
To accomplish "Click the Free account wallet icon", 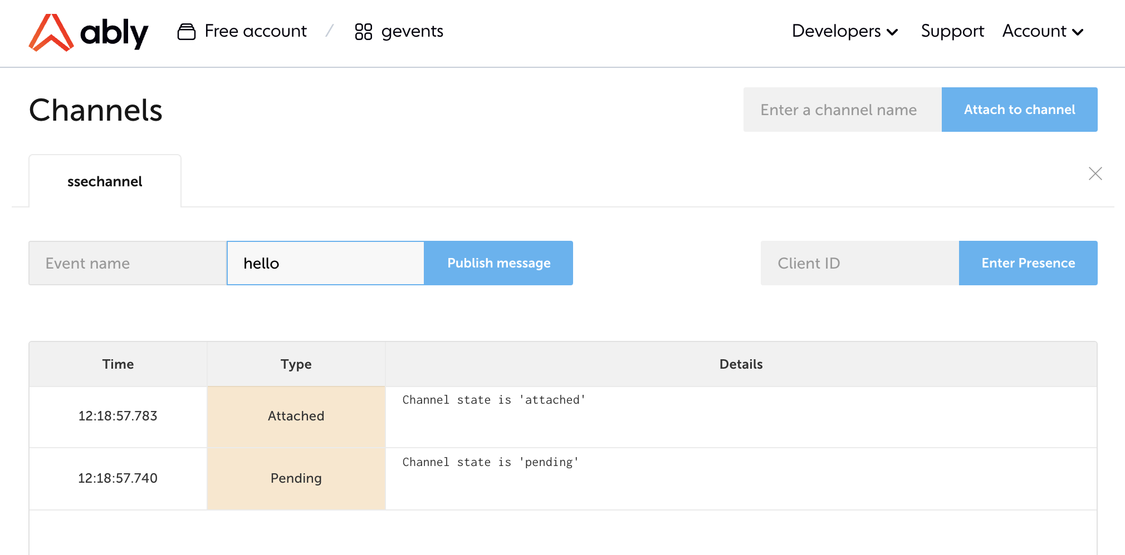I will [186, 32].
